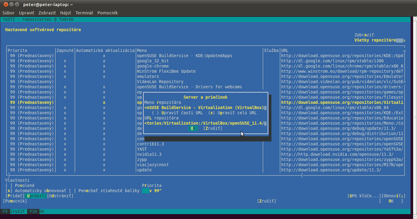Click F9 Zrušiť in function key bar

[x=14, y=211]
